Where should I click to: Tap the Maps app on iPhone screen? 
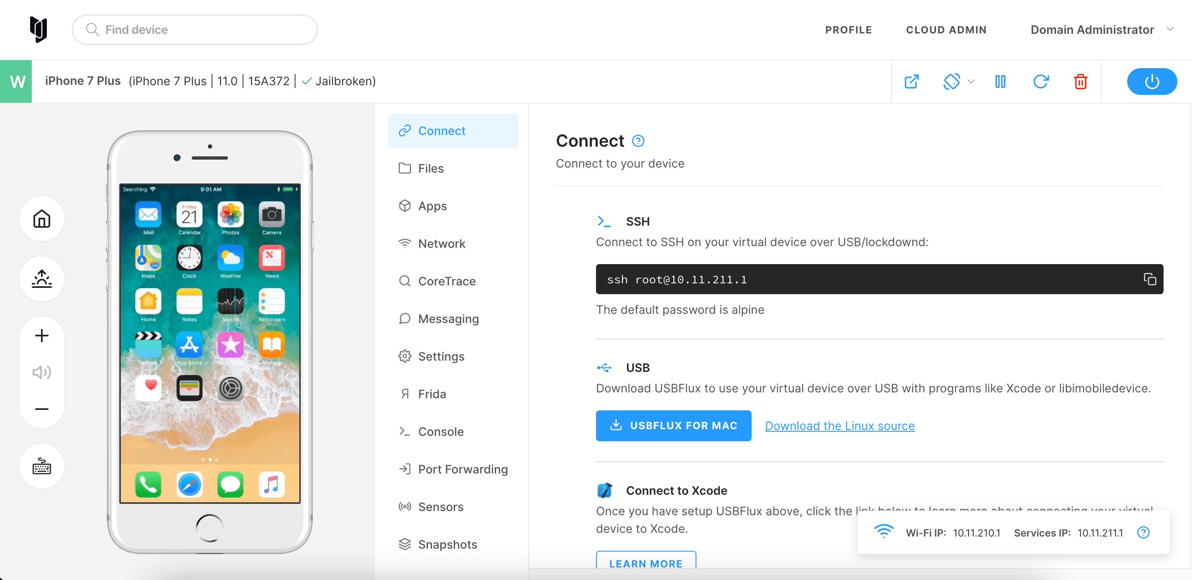tap(148, 258)
